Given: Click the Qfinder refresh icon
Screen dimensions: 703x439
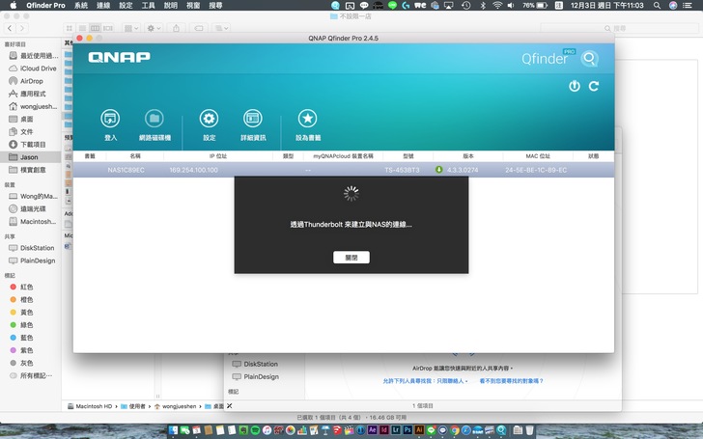Looking at the screenshot, I should point(594,86).
